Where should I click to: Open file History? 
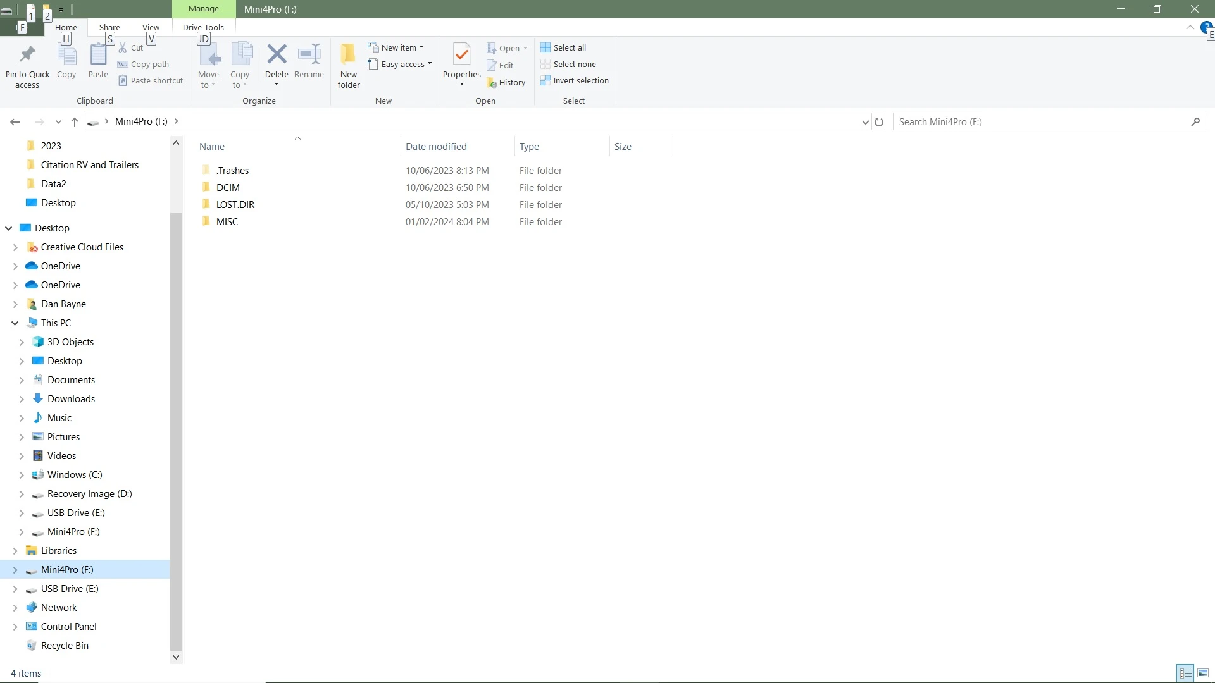(506, 83)
